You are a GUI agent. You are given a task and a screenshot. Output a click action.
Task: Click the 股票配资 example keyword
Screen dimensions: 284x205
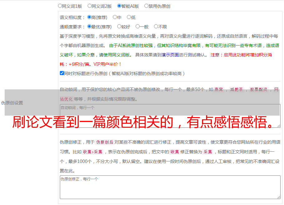[259, 89]
